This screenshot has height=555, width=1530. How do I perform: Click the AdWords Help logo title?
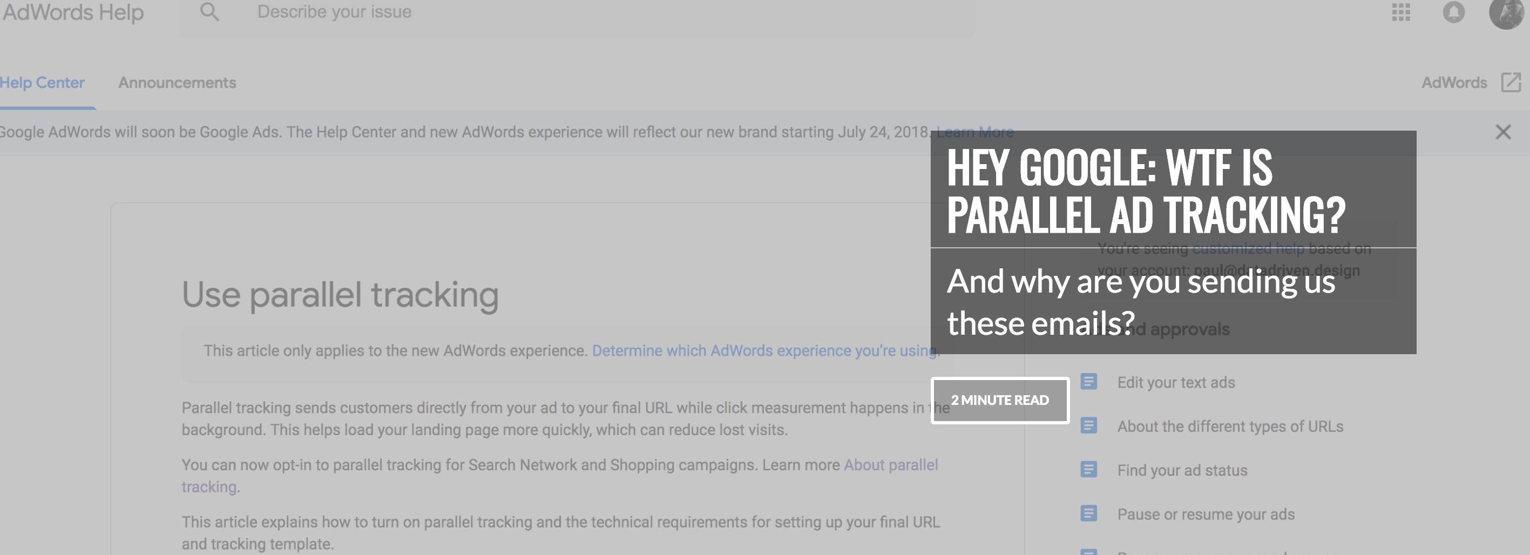[72, 12]
